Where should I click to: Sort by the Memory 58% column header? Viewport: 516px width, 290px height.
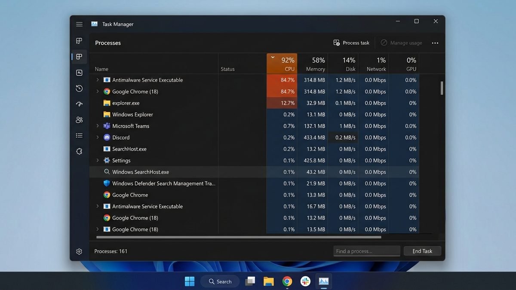(313, 64)
